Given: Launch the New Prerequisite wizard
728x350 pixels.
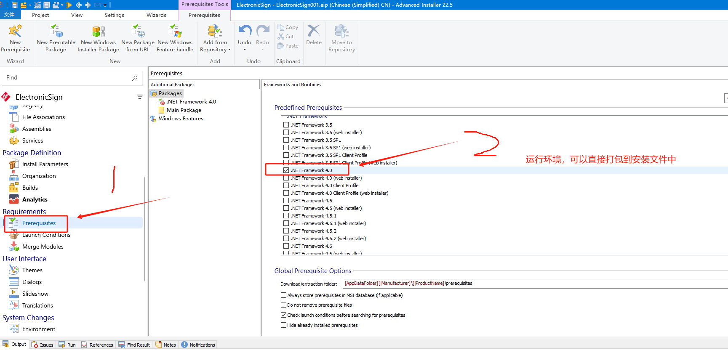Looking at the screenshot, I should (15, 38).
